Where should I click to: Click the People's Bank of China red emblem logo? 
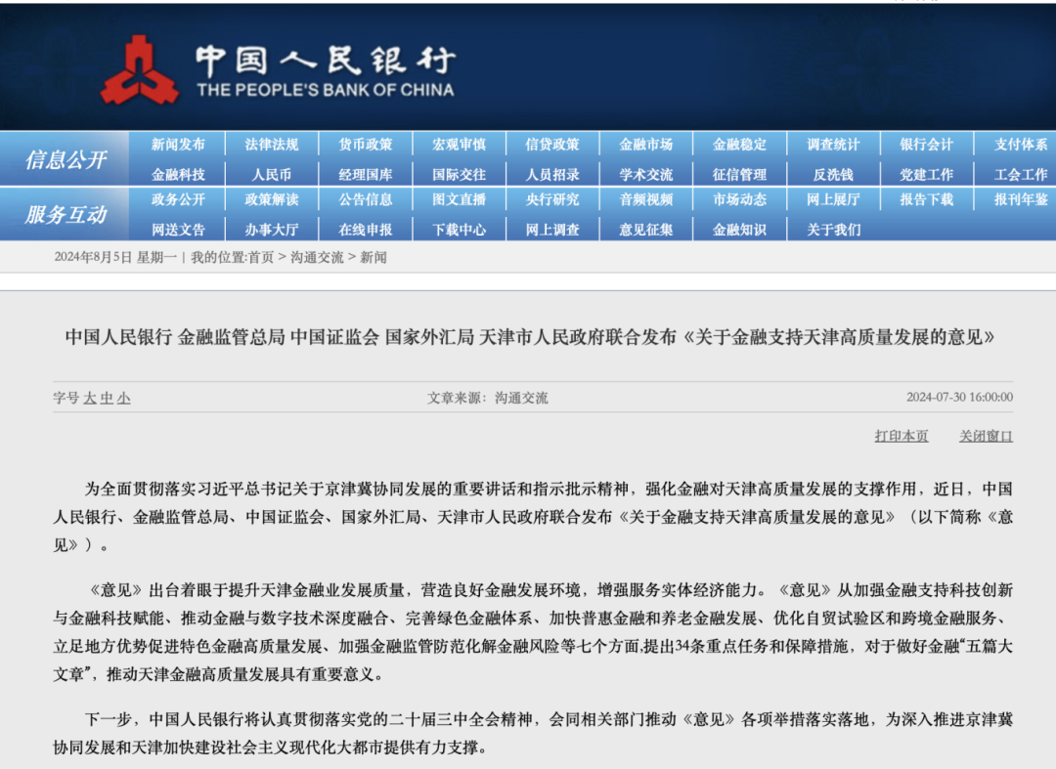coord(140,70)
